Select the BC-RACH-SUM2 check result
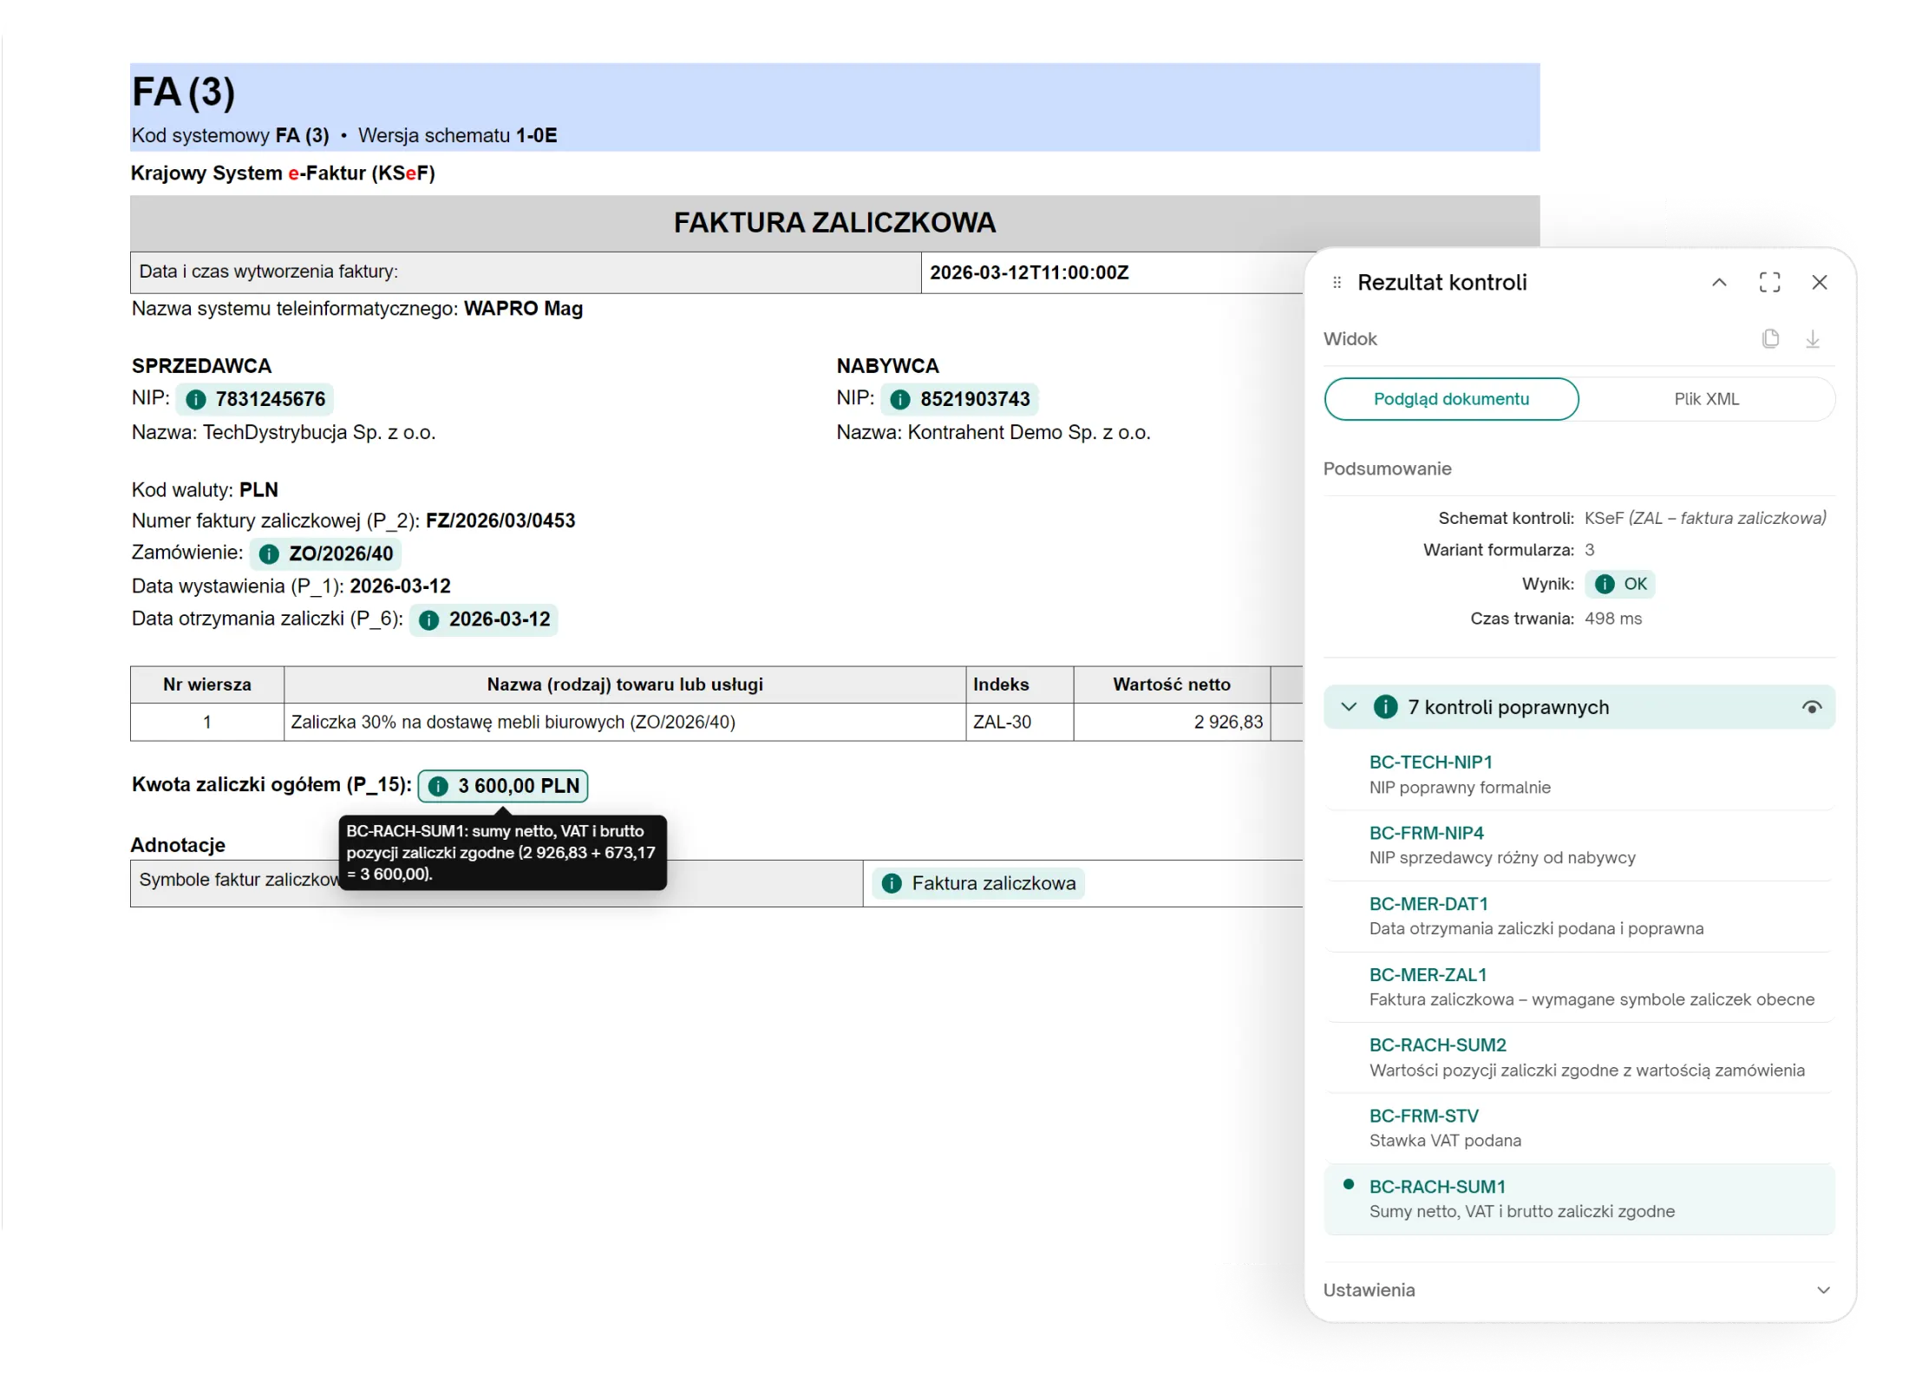 click(x=1579, y=1057)
